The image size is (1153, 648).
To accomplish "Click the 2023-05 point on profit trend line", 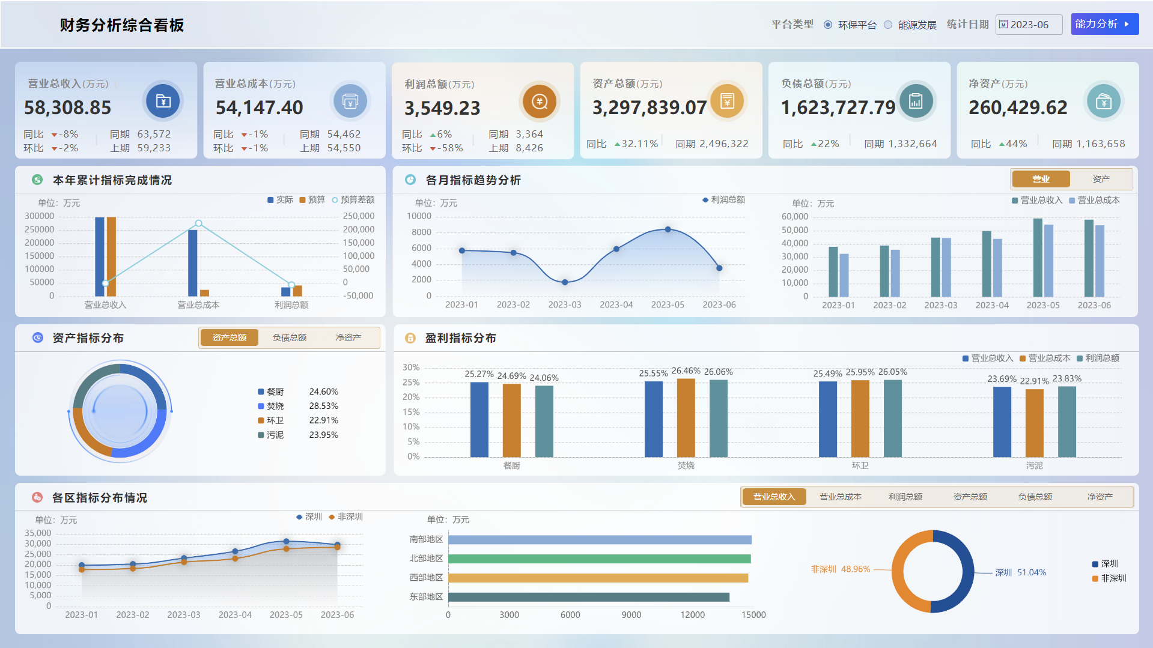I will (x=668, y=229).
